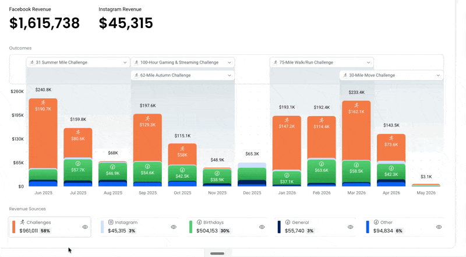Click the Instagram icon in Revenue Sources

click(111, 222)
